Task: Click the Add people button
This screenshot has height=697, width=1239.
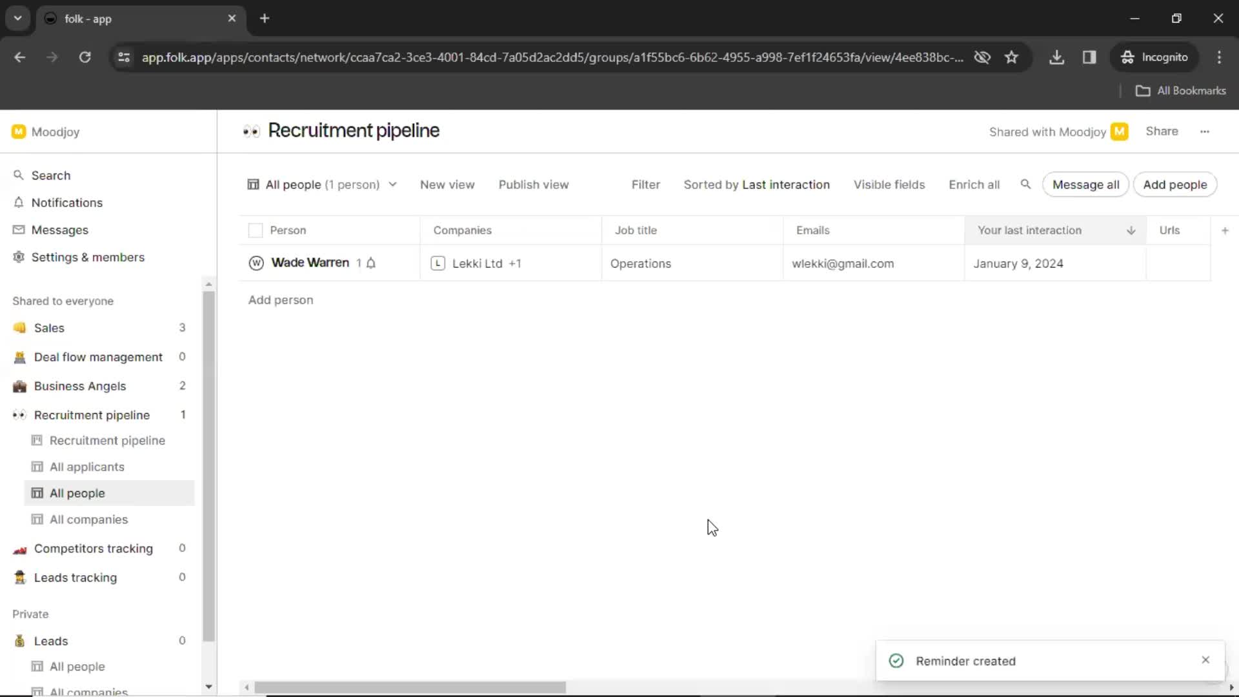Action: [1174, 185]
